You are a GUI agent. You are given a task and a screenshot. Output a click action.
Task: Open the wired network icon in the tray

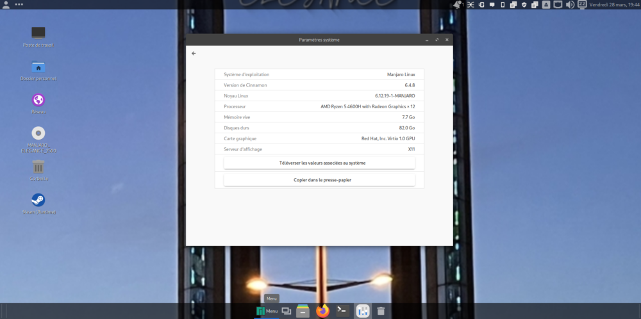[x=558, y=4]
